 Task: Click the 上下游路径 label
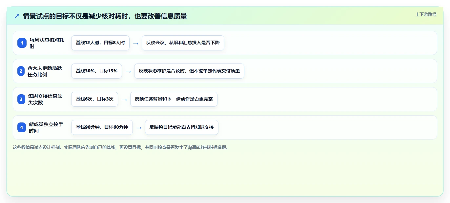tap(426, 14)
